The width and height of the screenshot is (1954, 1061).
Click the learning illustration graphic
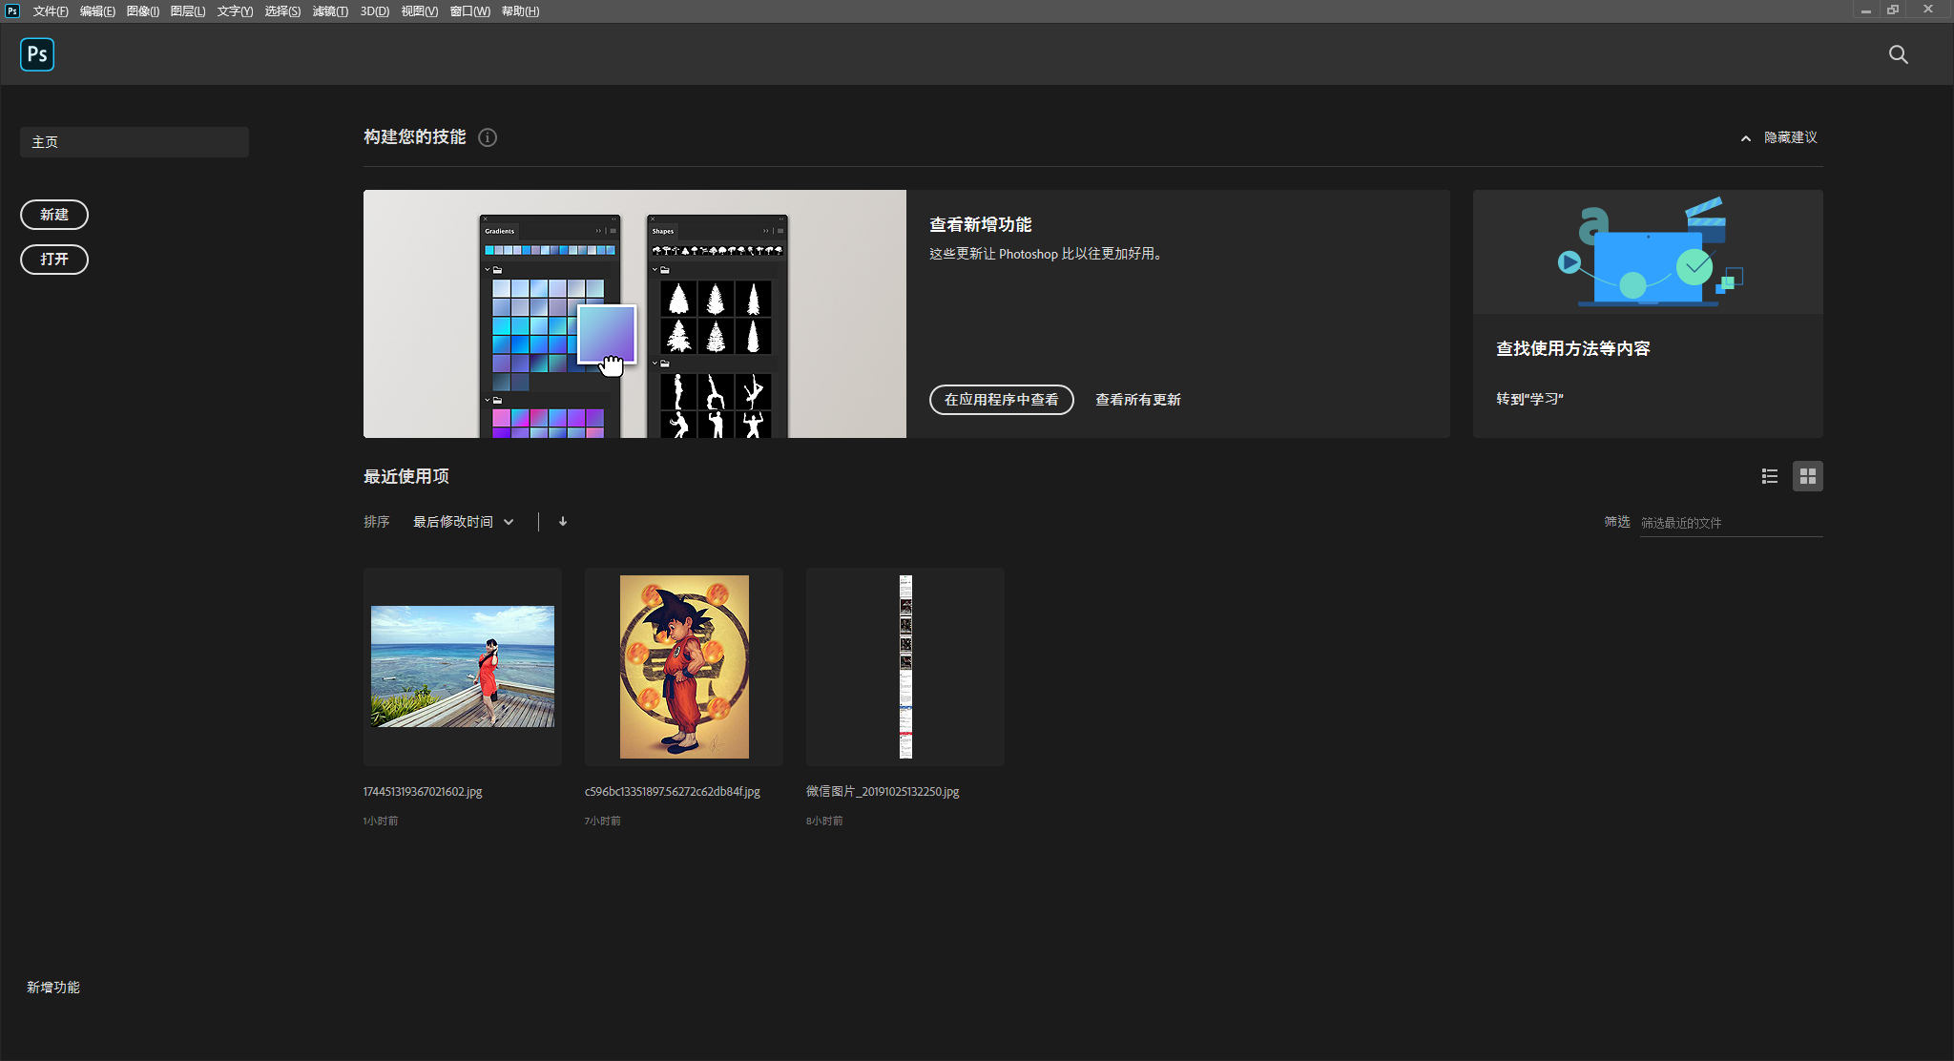[1648, 252]
